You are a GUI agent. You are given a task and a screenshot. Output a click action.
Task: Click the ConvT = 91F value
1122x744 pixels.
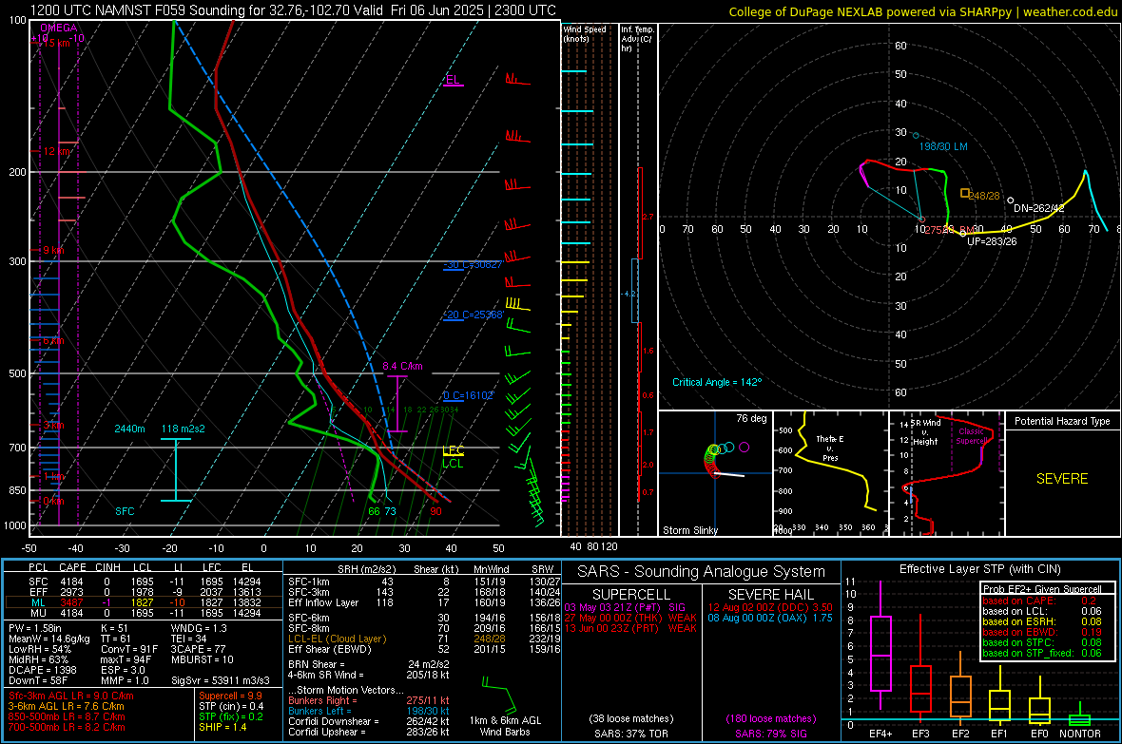(x=129, y=649)
